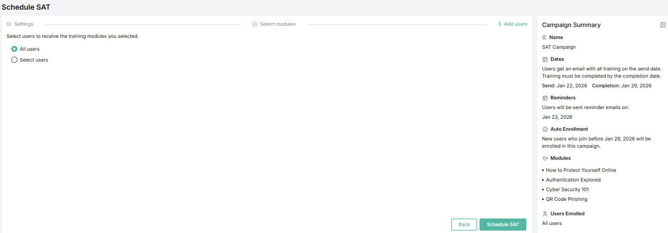Select the All users radio option
This screenshot has height=233, width=668.
tap(15, 49)
